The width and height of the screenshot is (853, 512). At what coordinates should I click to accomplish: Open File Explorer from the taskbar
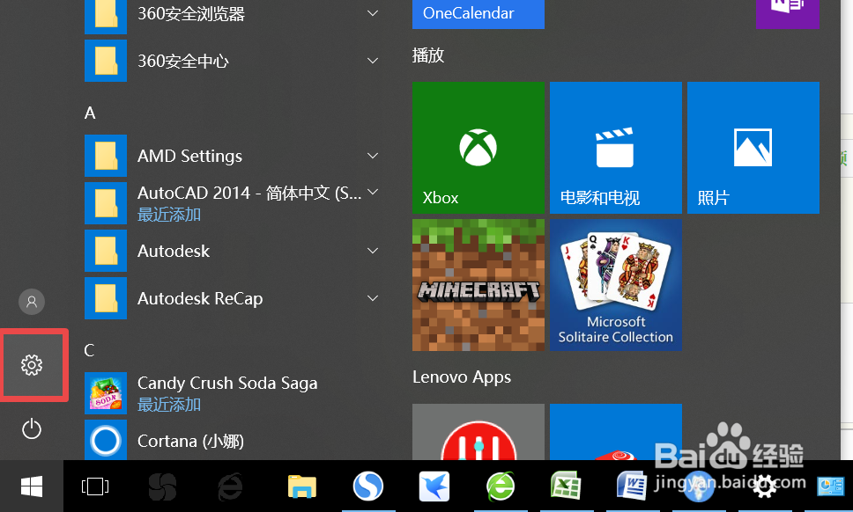pyautogui.click(x=302, y=486)
